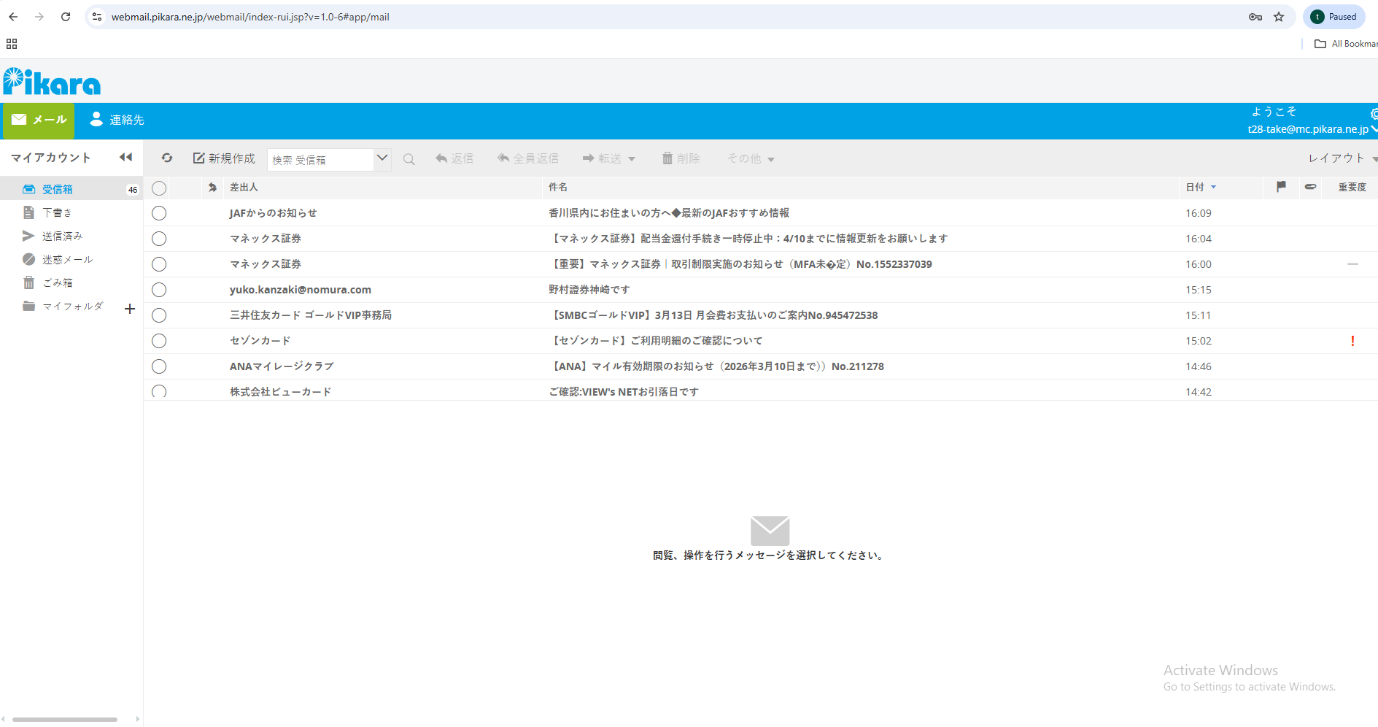Click the search magnifier icon

409,159
